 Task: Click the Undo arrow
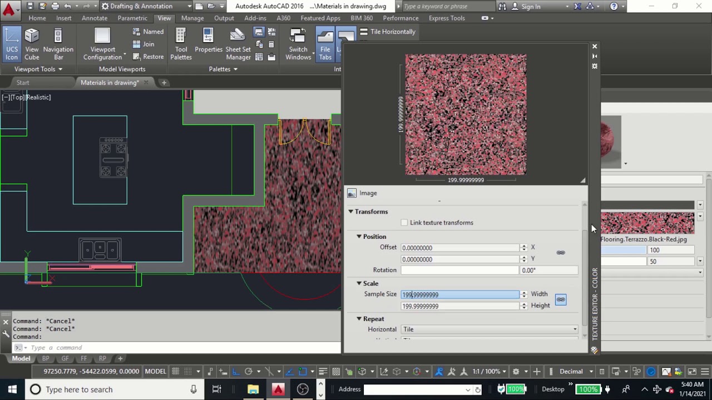(67, 6)
